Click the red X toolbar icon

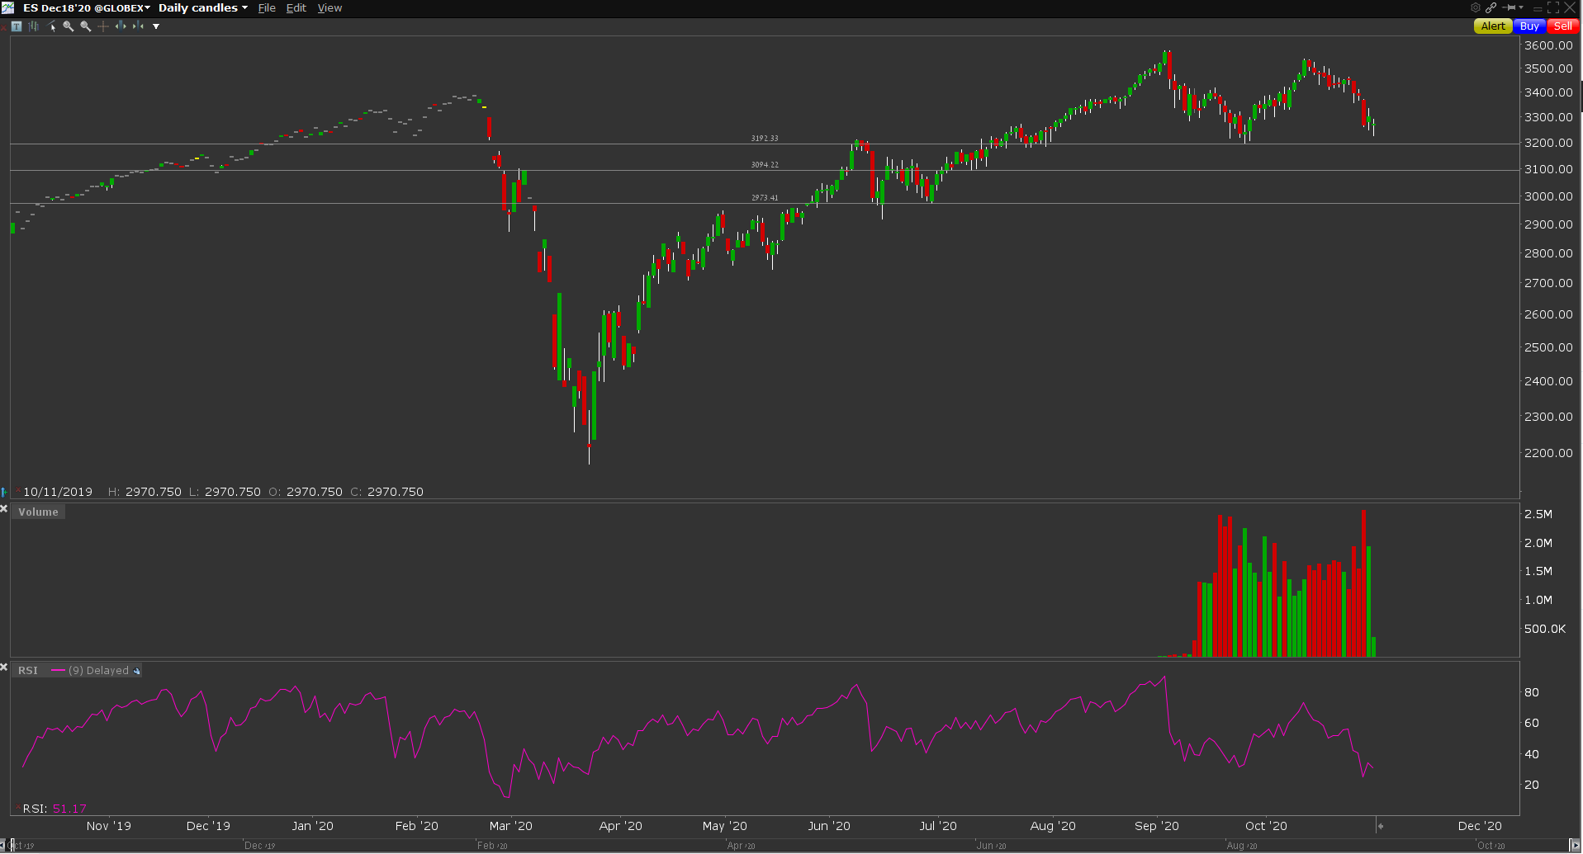pyautogui.click(x=5, y=26)
